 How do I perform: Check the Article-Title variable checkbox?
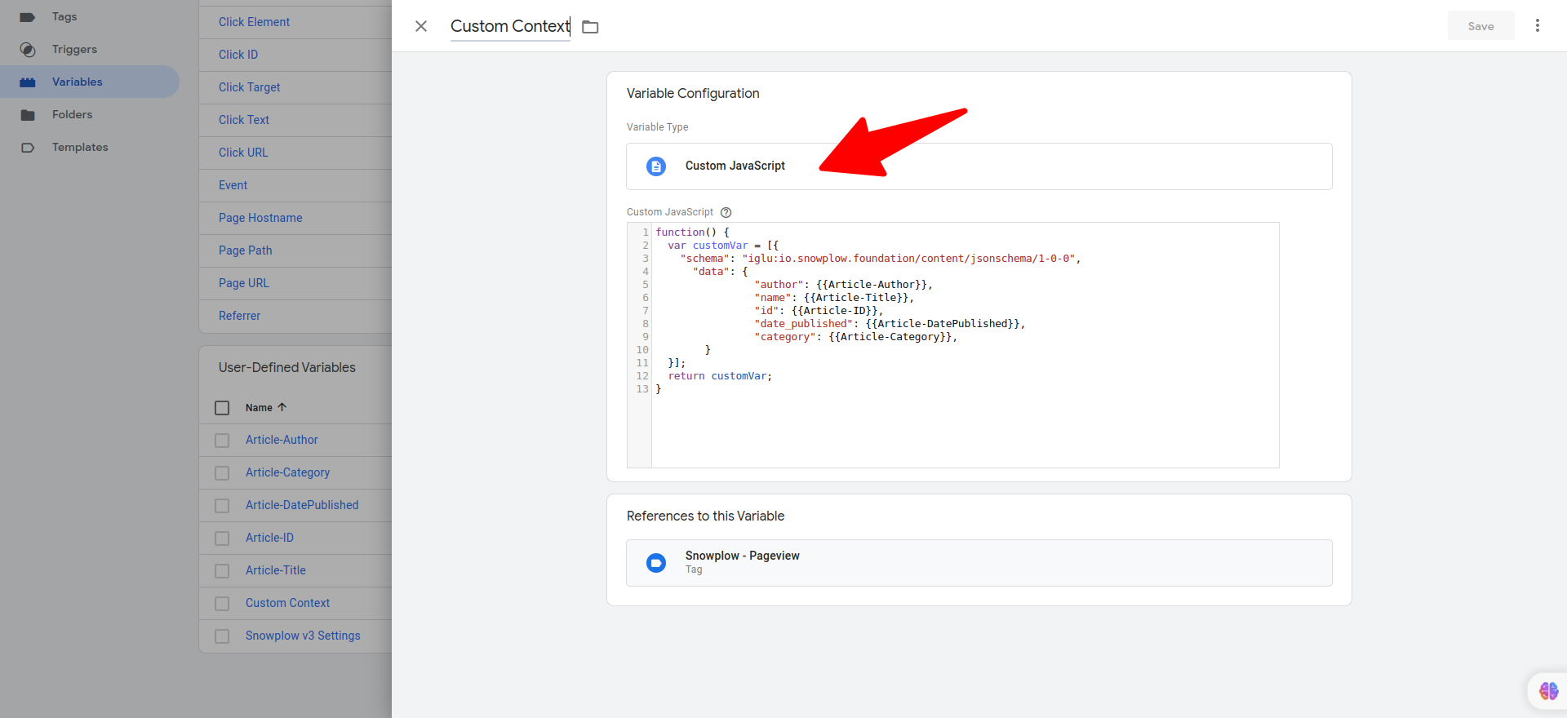[x=222, y=571]
